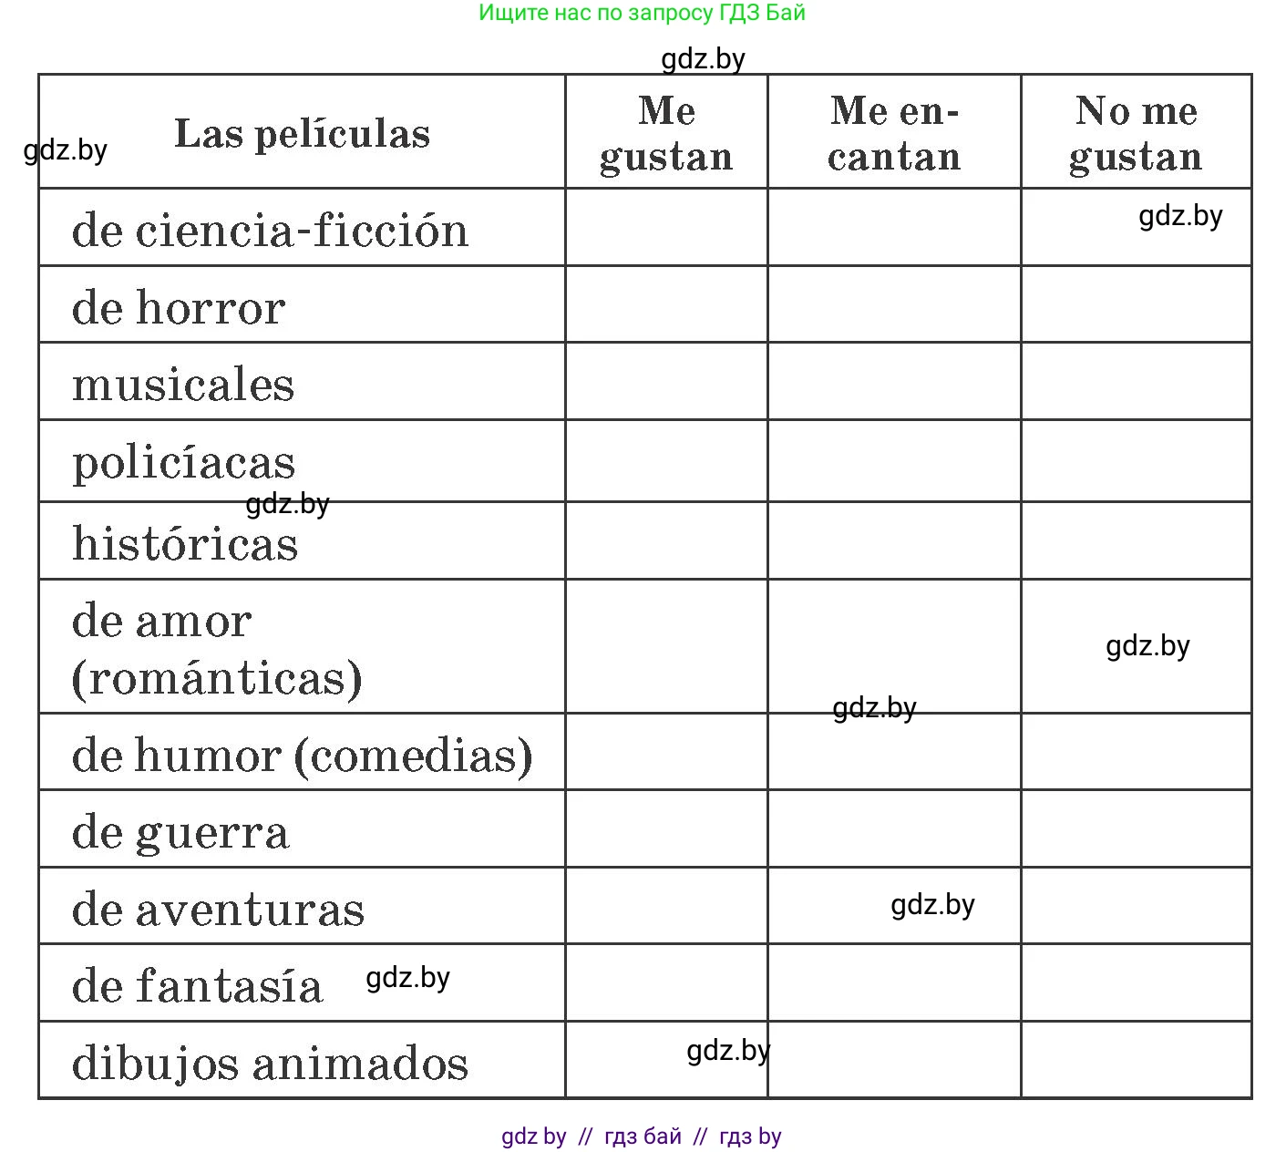
Task: Click the 'Las películas' column header
Action: pos(302,133)
